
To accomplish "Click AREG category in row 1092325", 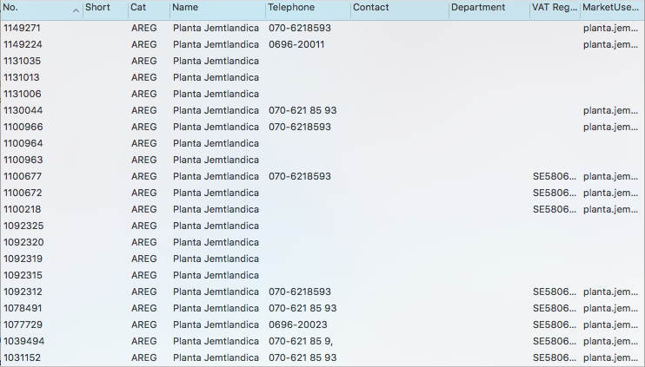I will coord(144,226).
